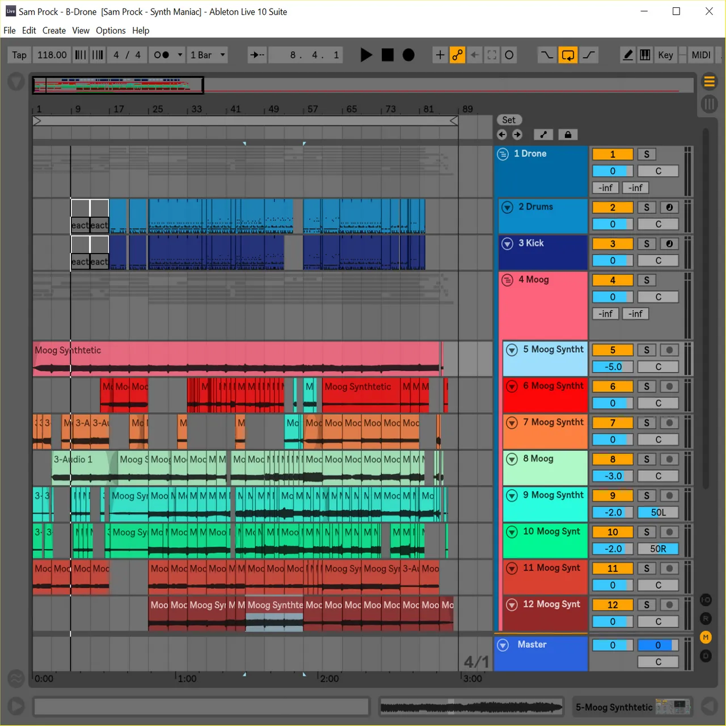This screenshot has width=726, height=726.
Task: Open the metronome settings dropdown arrow
Action: (180, 55)
